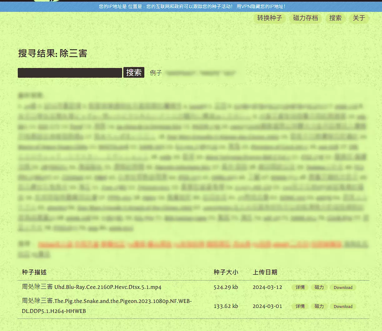Click the 上传日期 column header
The image size is (382, 331).
(265, 272)
